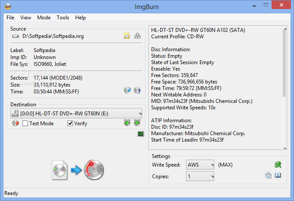Open the book icon in Settings

(278, 175)
